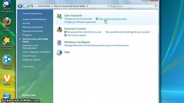Open the Parental Controls heading

click(x=75, y=29)
